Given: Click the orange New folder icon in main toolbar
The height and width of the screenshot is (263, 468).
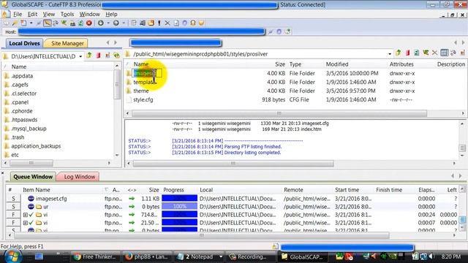Looking at the screenshot, I should pos(151,23).
